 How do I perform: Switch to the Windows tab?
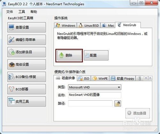point(65,25)
